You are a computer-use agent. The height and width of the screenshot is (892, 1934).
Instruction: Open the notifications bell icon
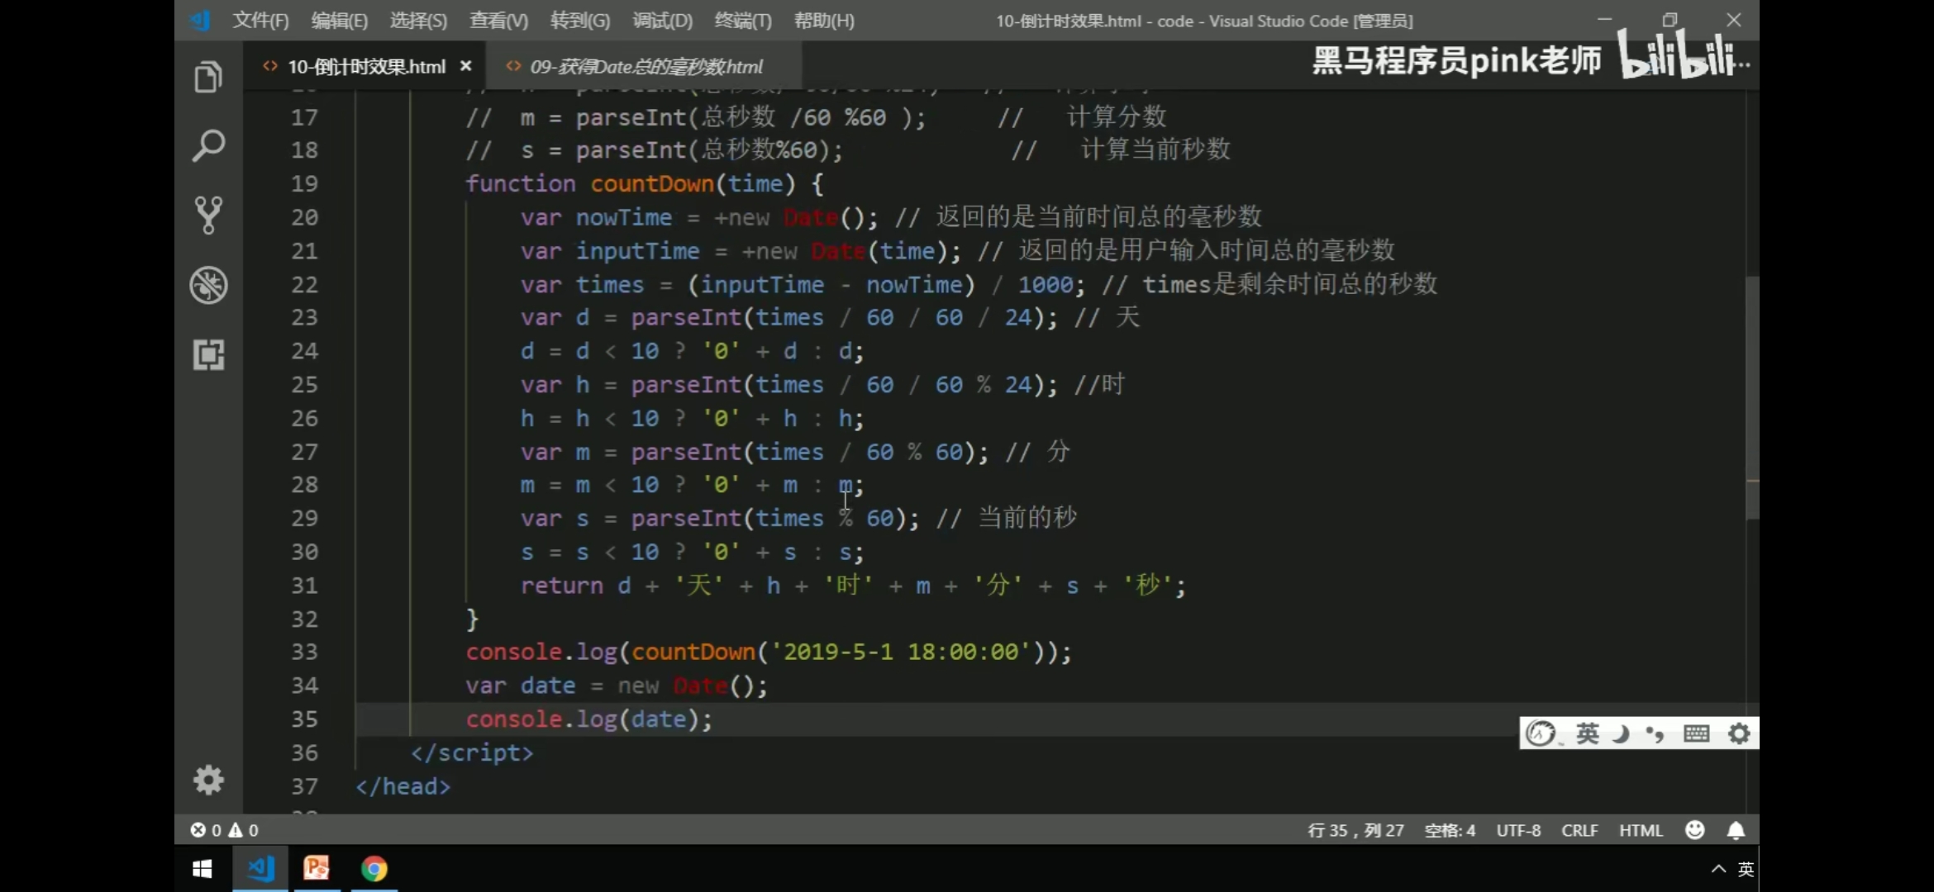click(1736, 830)
